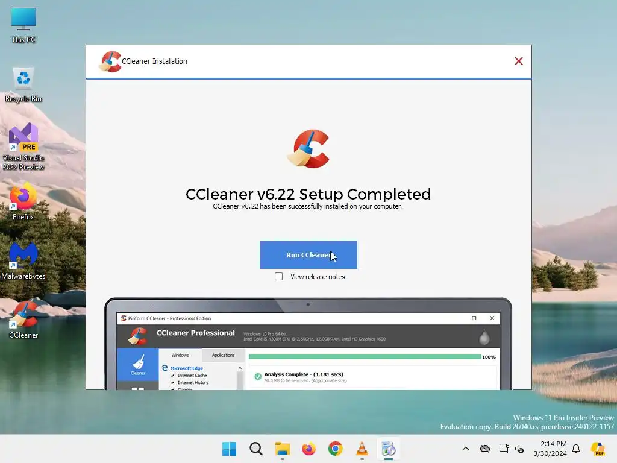Screen dimensions: 617x463
Task: Select the CCleaner desktop shortcut
Action: click(23, 320)
